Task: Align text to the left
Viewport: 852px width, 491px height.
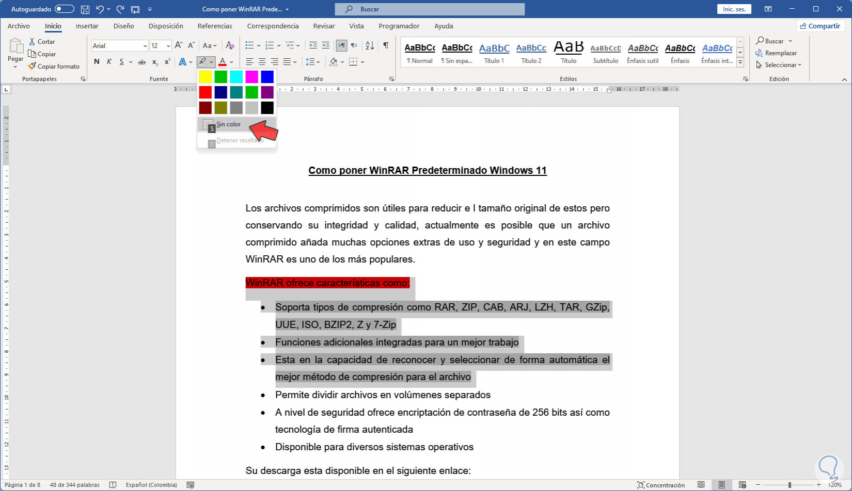Action: tap(249, 62)
